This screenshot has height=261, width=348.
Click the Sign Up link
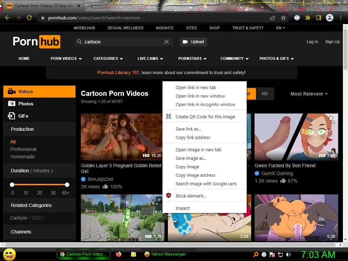332,42
